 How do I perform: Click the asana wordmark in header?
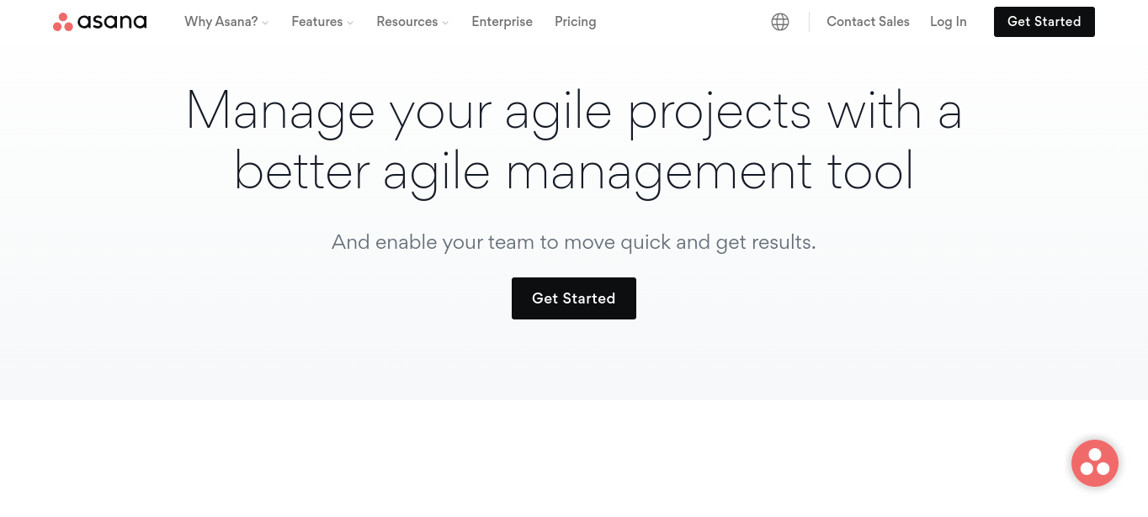[112, 22]
